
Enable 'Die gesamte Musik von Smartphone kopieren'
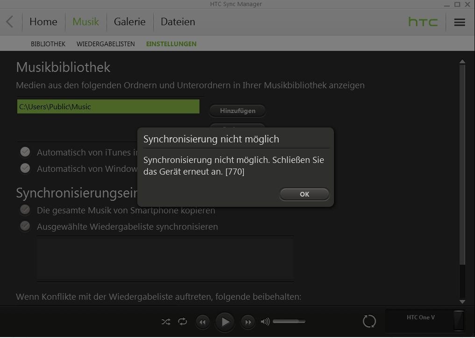[x=25, y=210]
